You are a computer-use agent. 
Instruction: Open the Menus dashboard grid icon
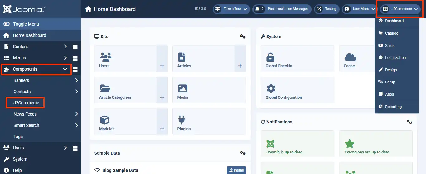[x=75, y=58]
